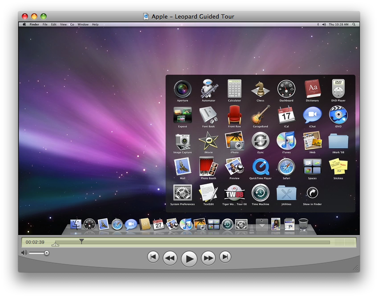Open the Address Book icon in the Dock
The height and width of the screenshot is (297, 378).
pyautogui.click(x=145, y=224)
